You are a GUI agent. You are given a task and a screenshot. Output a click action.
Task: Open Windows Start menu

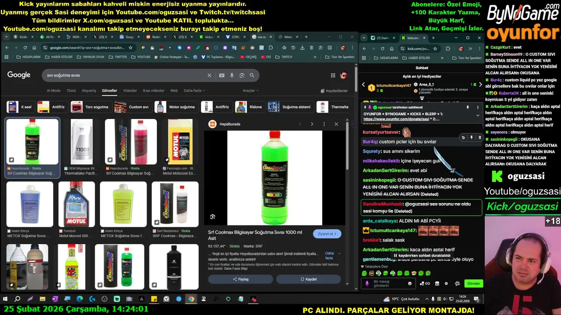[5, 299]
